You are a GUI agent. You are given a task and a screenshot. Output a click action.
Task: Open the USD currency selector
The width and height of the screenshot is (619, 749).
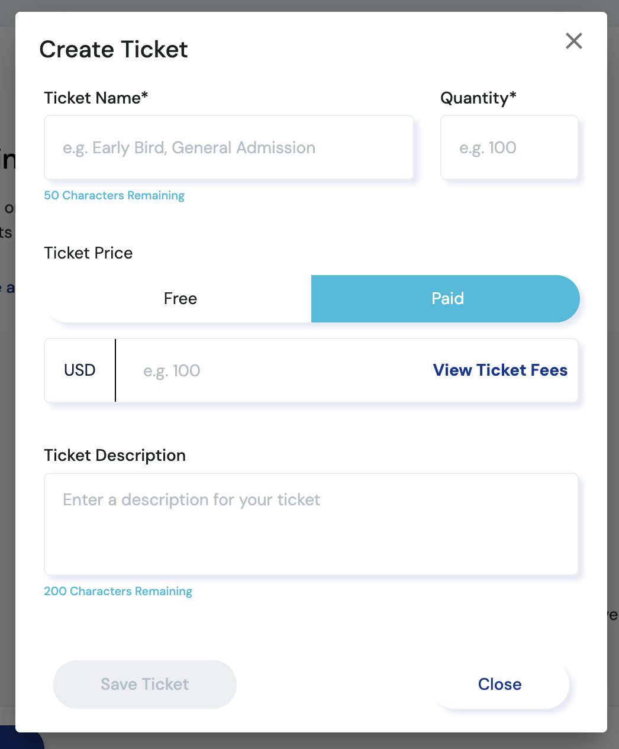(x=80, y=370)
